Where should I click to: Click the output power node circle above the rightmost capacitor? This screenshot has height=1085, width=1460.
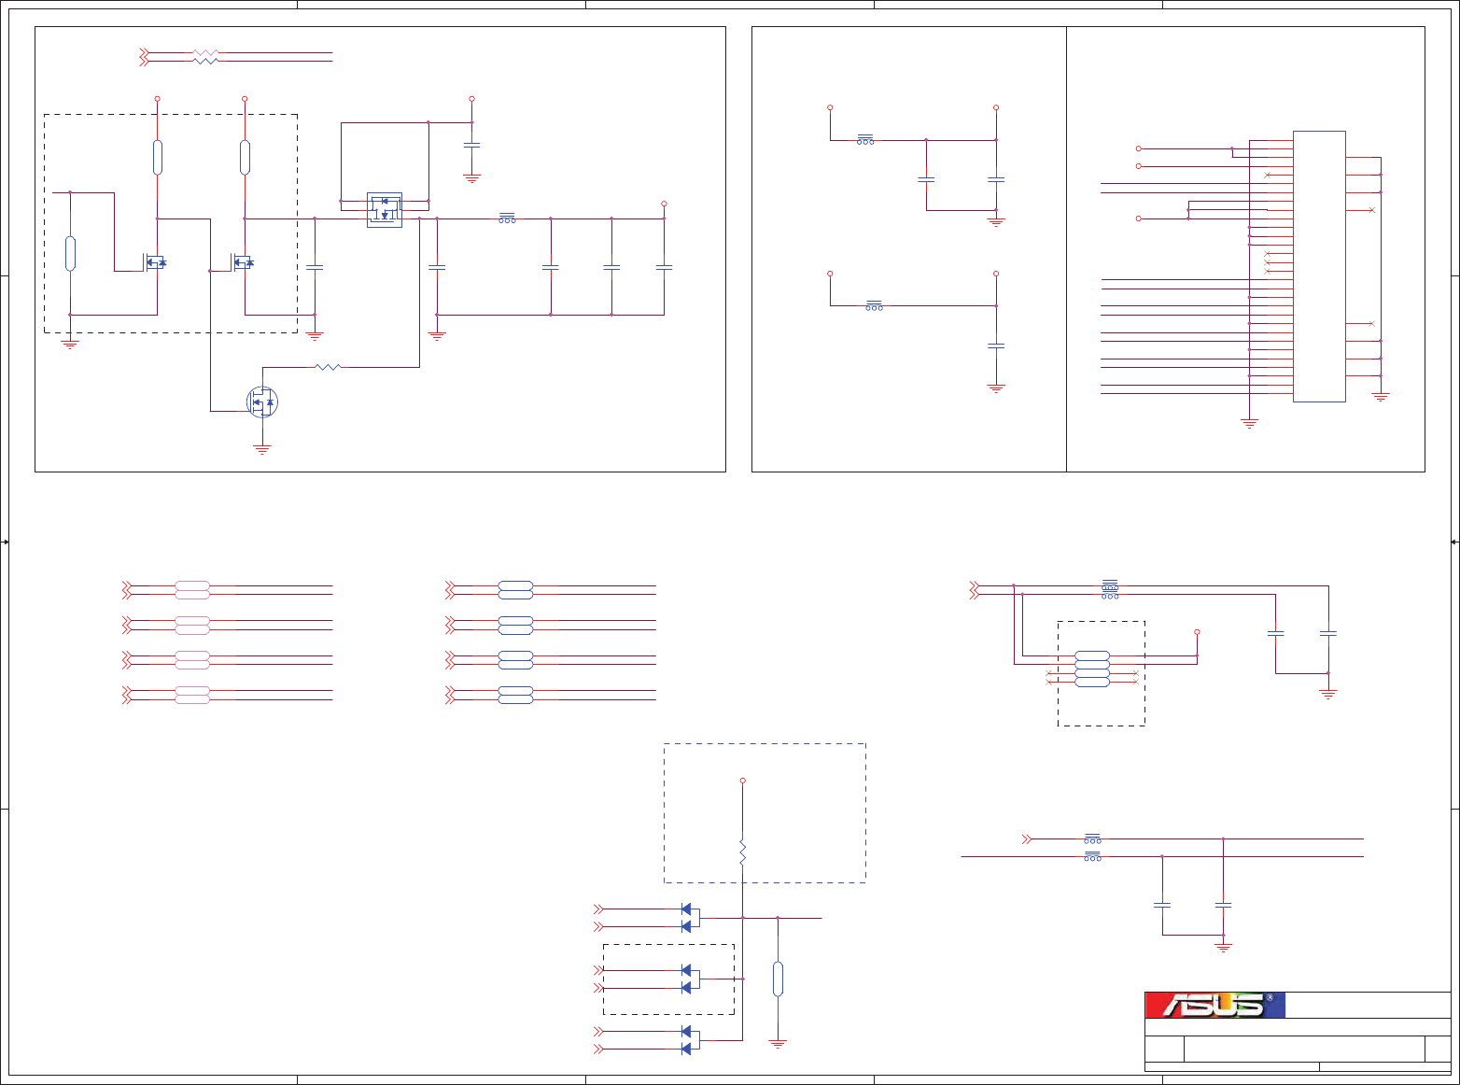pyautogui.click(x=664, y=204)
